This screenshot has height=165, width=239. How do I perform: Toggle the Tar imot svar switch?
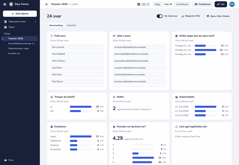point(159,16)
